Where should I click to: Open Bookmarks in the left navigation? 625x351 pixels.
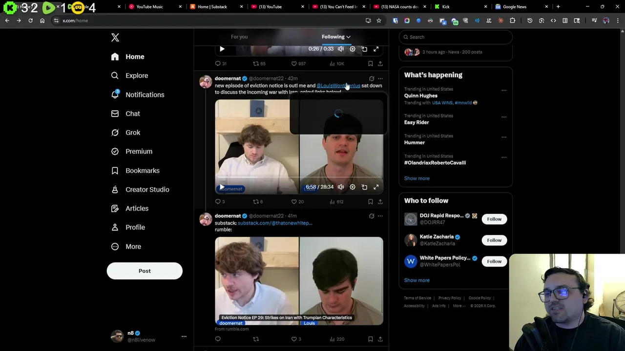coord(135,171)
